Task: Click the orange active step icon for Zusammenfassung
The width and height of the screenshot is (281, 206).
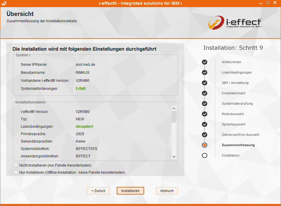Action: [x=205, y=145]
